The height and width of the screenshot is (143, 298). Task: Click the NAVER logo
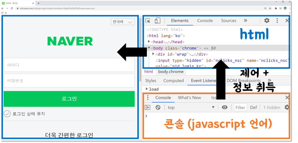[x=70, y=41]
